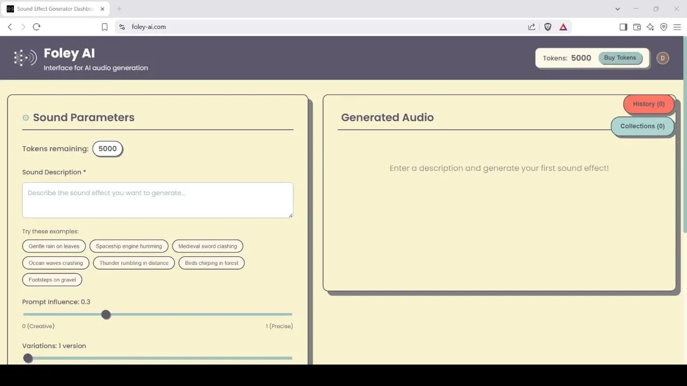The height and width of the screenshot is (386, 687).
Task: Click the Foley AI title text
Action: point(69,53)
